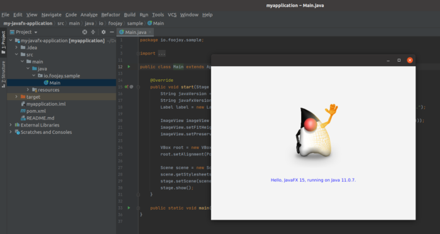The width and height of the screenshot is (440, 234).
Task: Hide the Project panel with minus icon
Action: click(112, 32)
